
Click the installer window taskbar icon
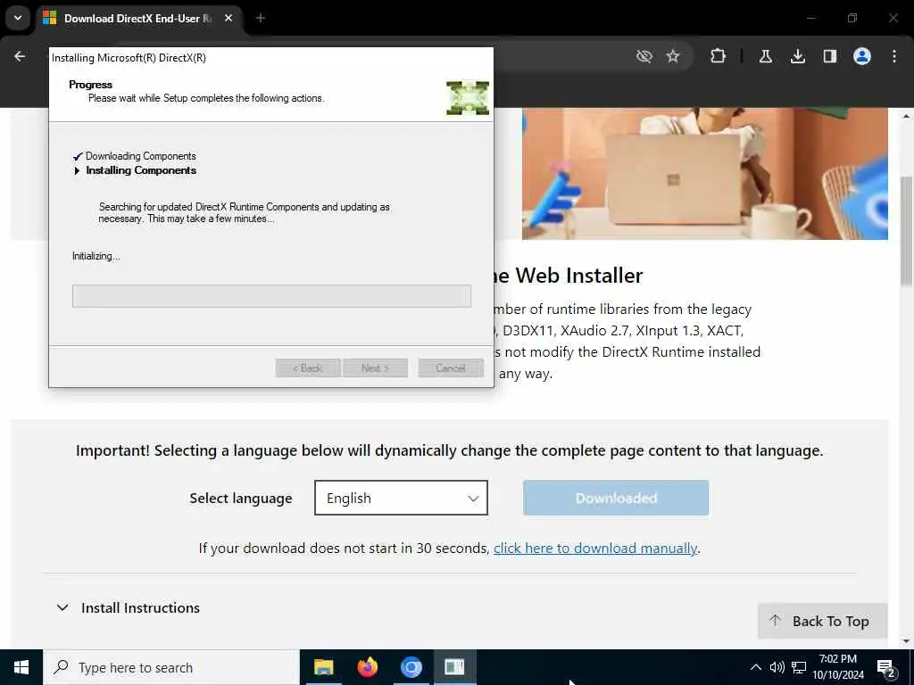point(454,667)
